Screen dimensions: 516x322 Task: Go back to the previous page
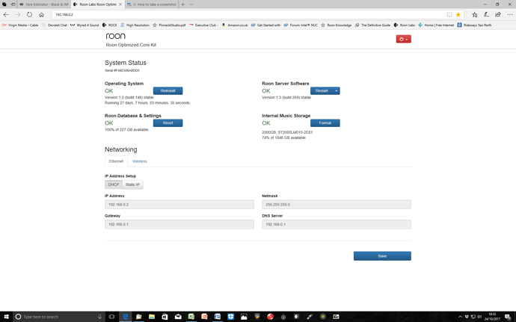point(6,14)
